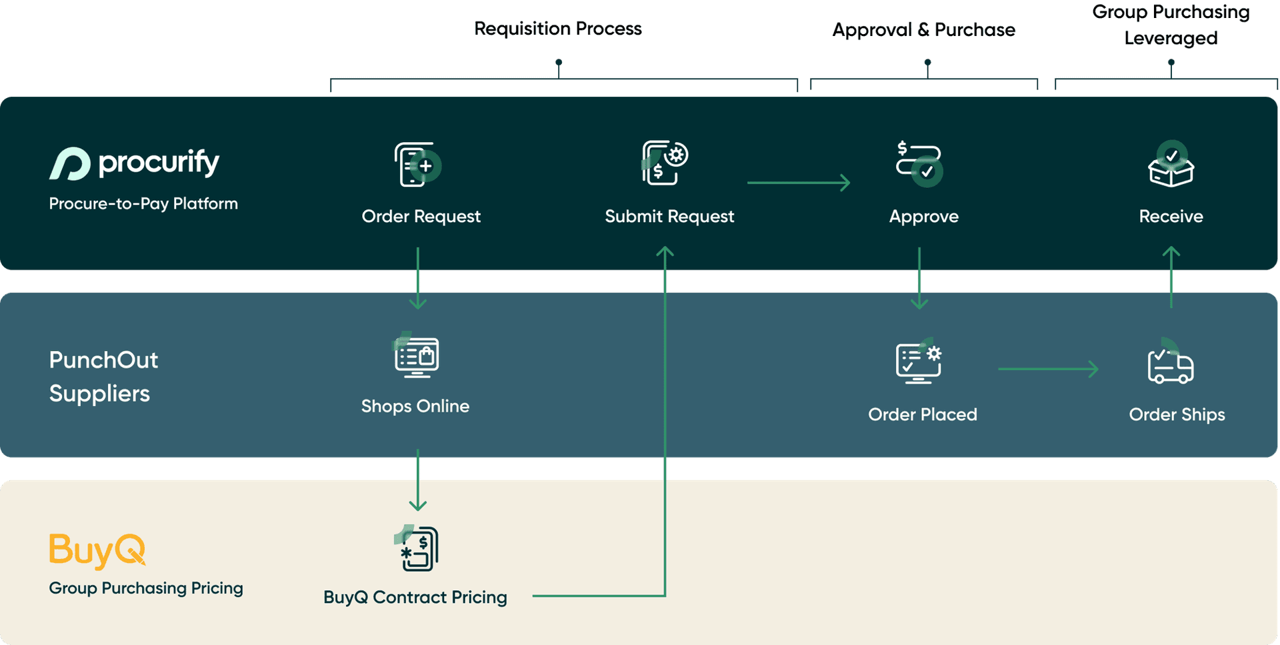
Task: Click the "Order Placed" label
Action: [923, 414]
